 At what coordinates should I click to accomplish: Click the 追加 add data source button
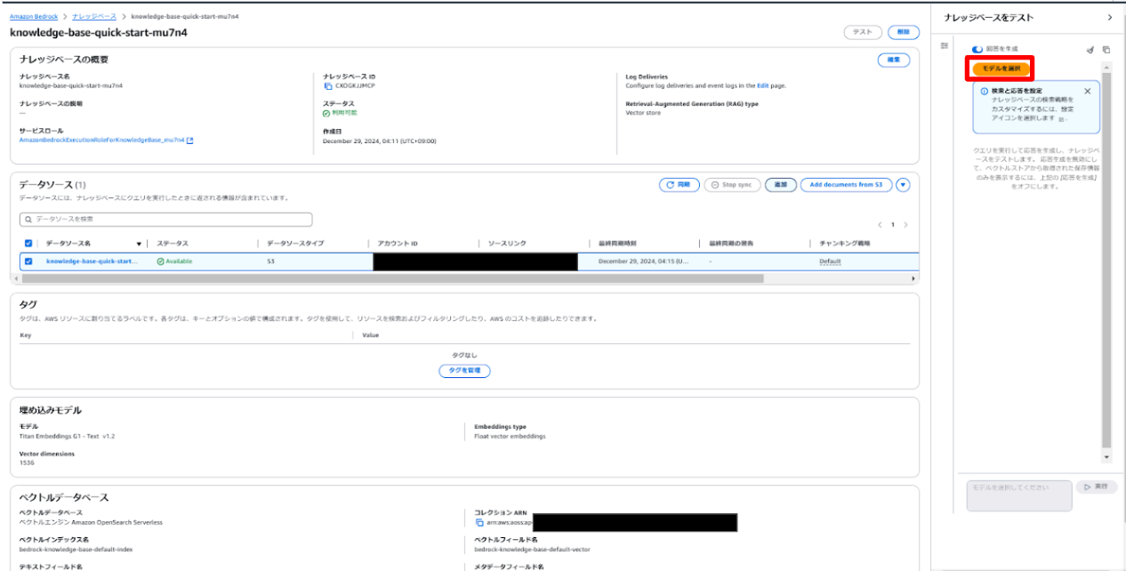[x=780, y=185]
